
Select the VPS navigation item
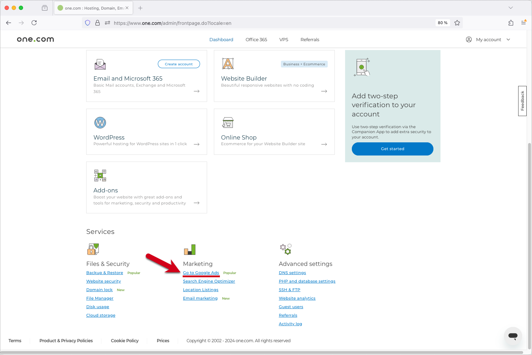click(284, 39)
